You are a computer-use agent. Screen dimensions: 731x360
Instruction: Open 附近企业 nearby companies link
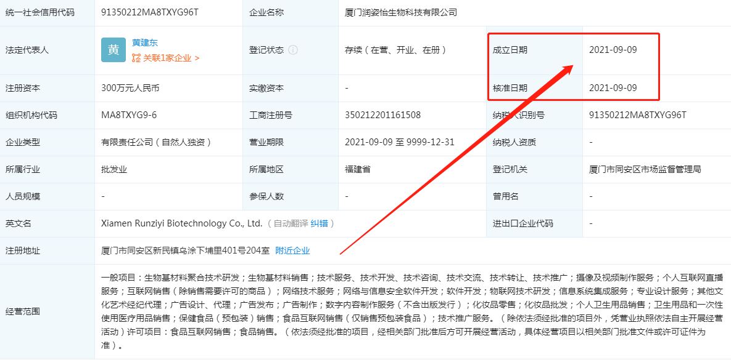[293, 250]
